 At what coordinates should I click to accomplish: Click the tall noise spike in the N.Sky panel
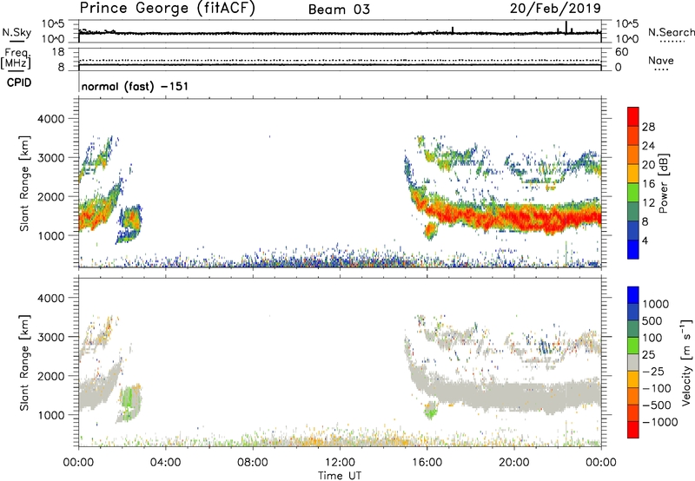coord(566,27)
